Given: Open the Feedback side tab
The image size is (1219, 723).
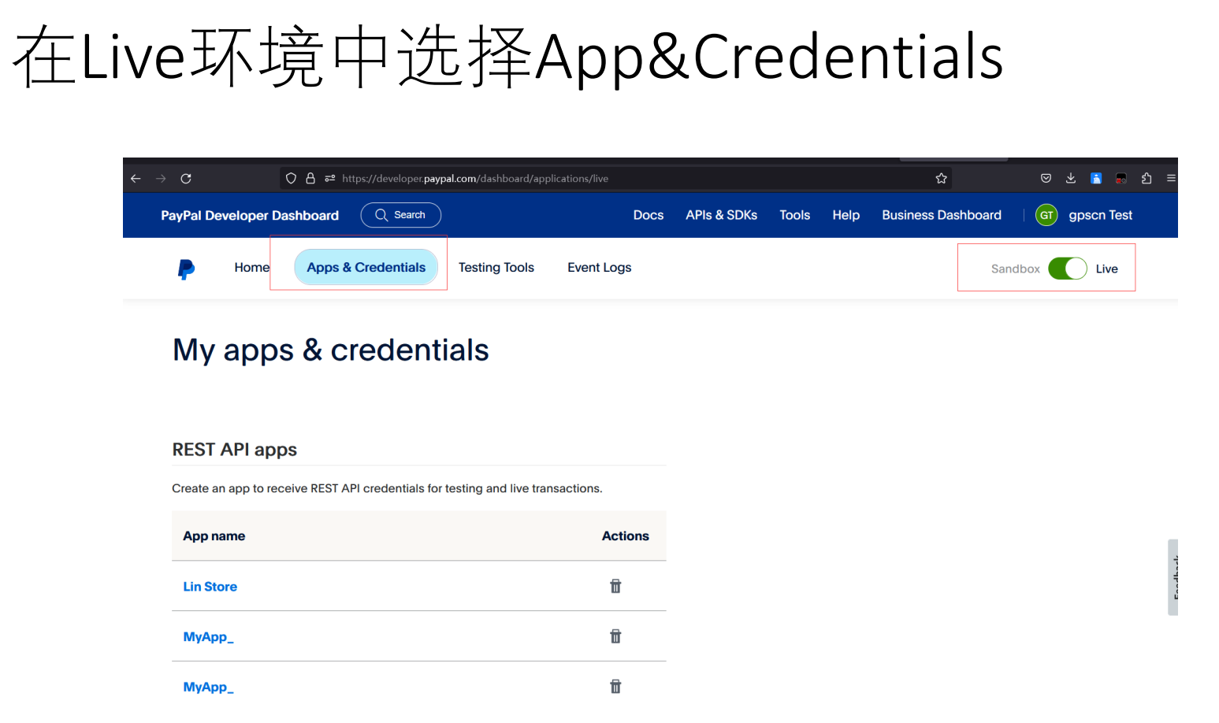Looking at the screenshot, I should tap(1173, 577).
